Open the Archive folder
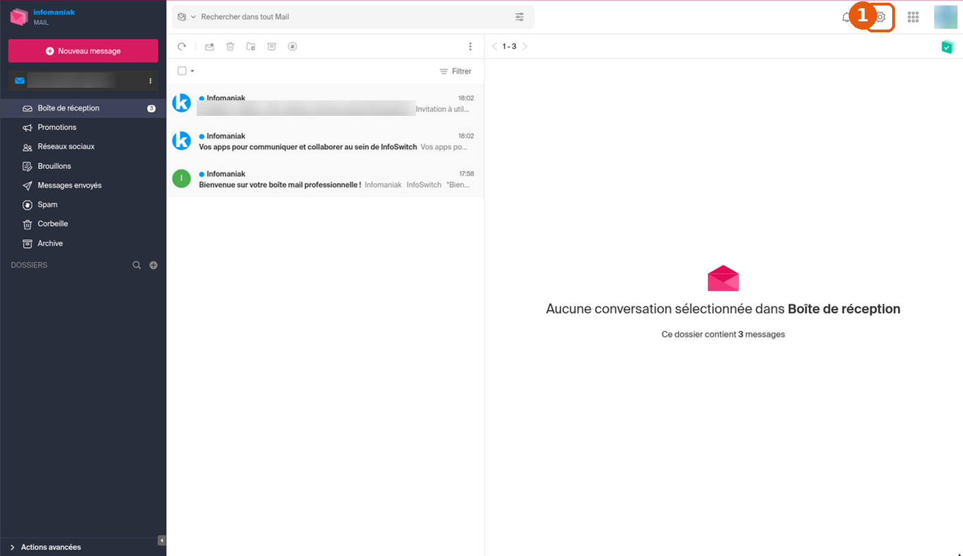Screen dimensions: 963x556 (x=83, y=243)
